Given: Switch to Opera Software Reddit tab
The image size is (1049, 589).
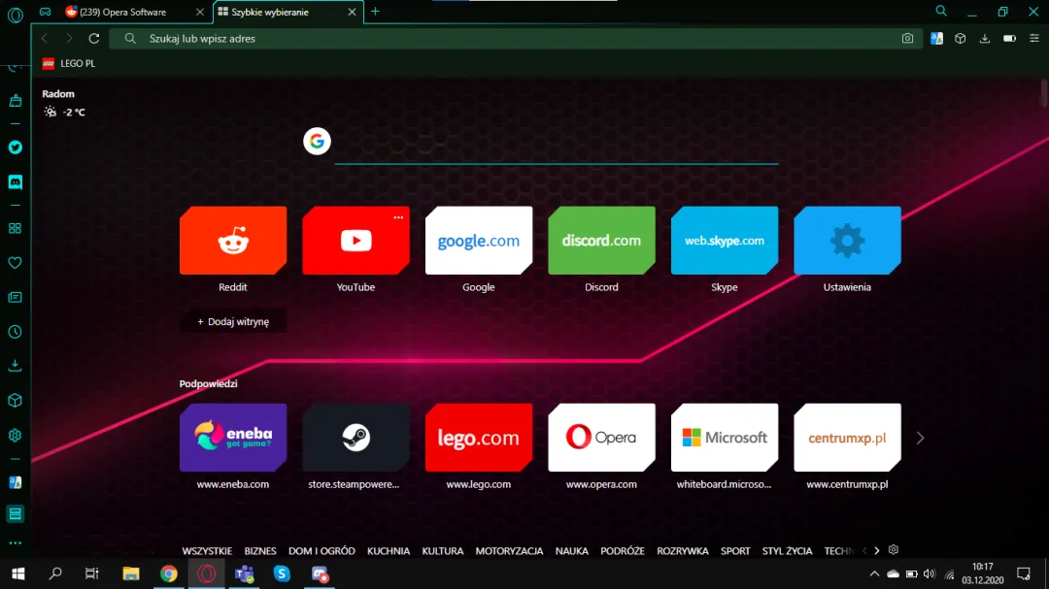Looking at the screenshot, I should pos(123,12).
